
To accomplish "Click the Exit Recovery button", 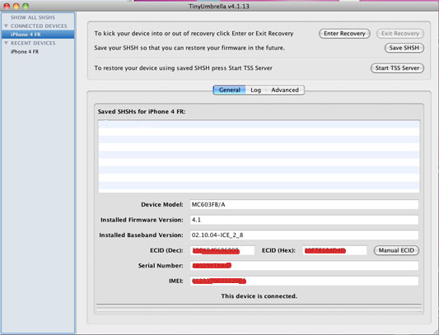I will (x=400, y=34).
